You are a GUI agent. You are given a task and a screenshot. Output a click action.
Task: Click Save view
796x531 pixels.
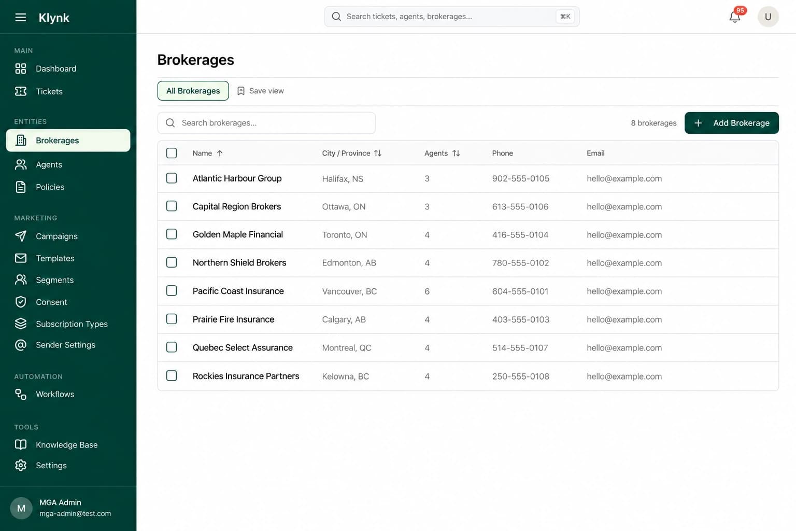[x=260, y=91]
